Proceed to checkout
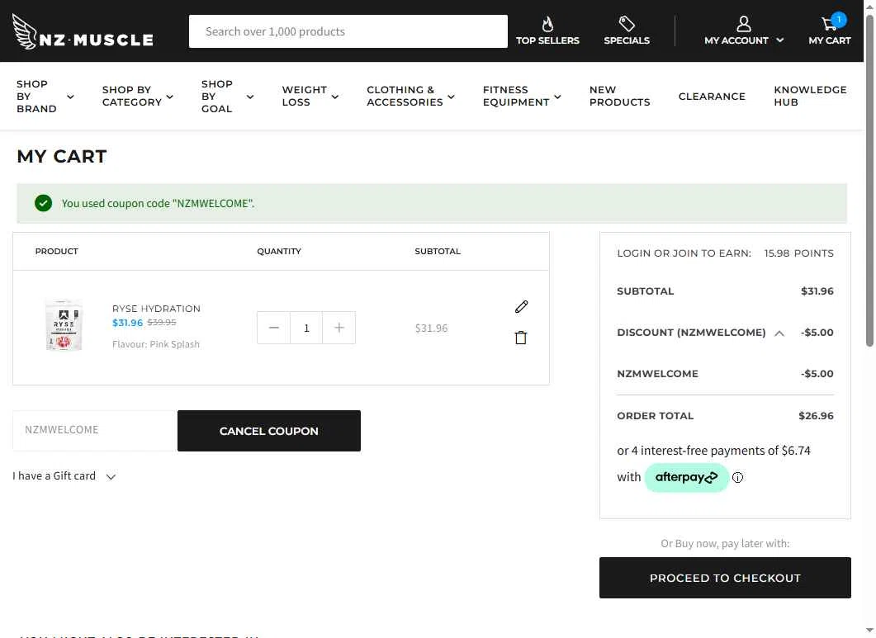Screen dimensions: 876x638 [725, 578]
